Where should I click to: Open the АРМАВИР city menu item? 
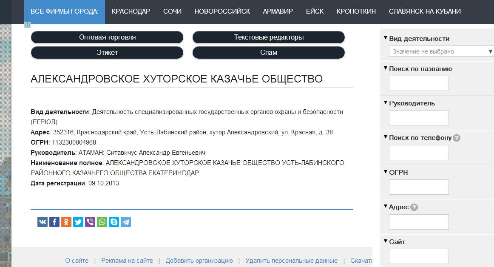[278, 11]
